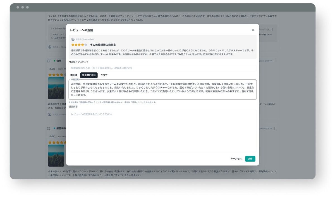This screenshot has height=198, width=335.
Task: Click inside the AI返信案 generated text box
Action: point(162,89)
